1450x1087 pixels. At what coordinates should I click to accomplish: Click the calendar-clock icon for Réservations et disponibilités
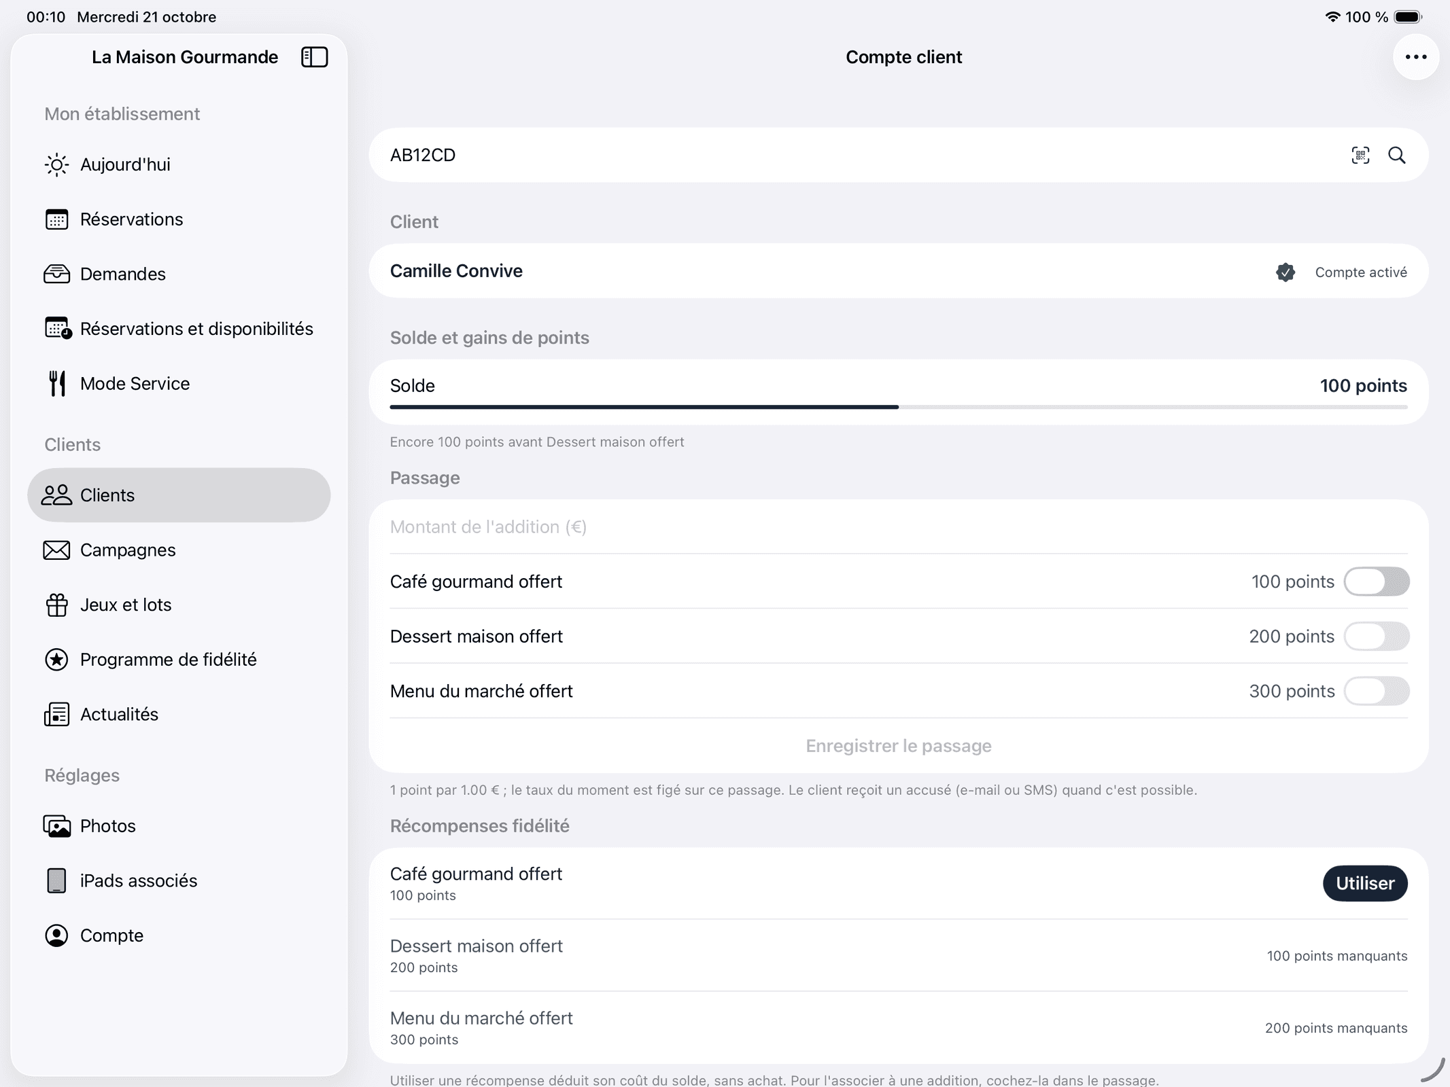58,328
